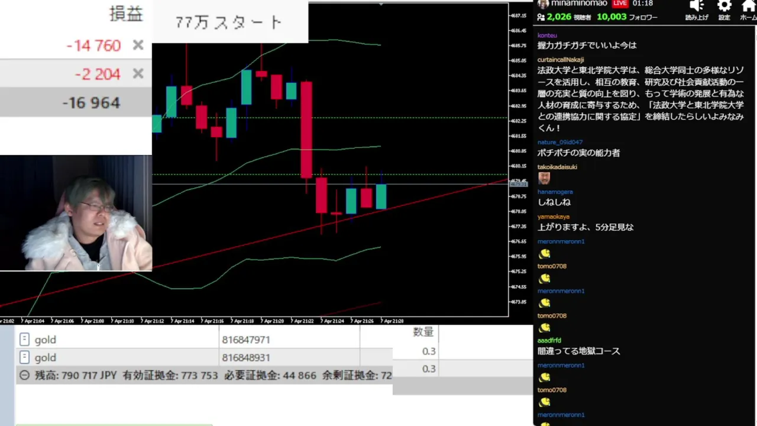
Task: Go to the ホーム home icon
Action: (748, 6)
